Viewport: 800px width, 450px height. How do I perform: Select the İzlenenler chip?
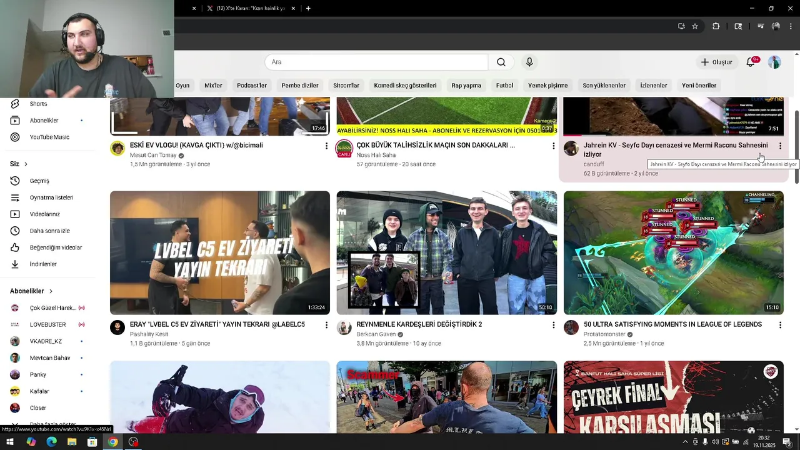654,85
